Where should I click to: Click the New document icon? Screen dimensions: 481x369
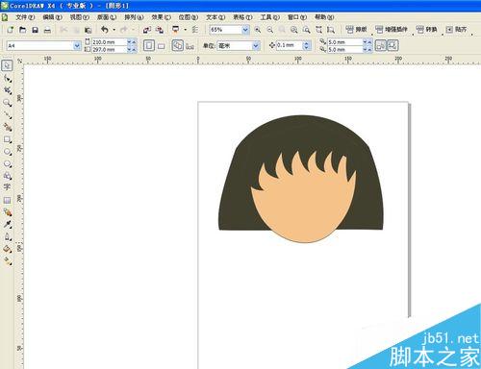click(10, 30)
